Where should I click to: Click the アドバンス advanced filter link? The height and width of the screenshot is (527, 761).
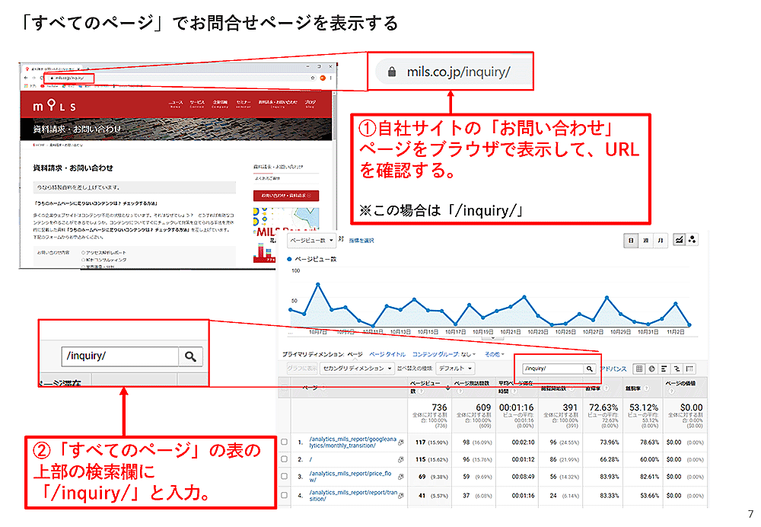613,369
